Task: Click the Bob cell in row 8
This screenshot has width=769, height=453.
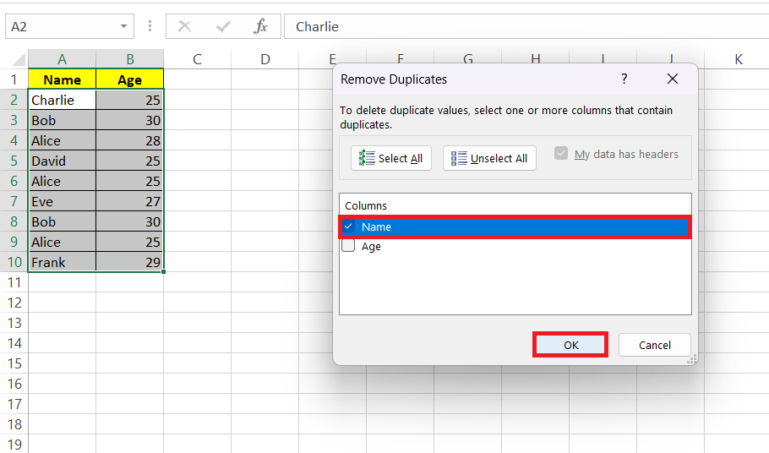Action: coord(62,221)
